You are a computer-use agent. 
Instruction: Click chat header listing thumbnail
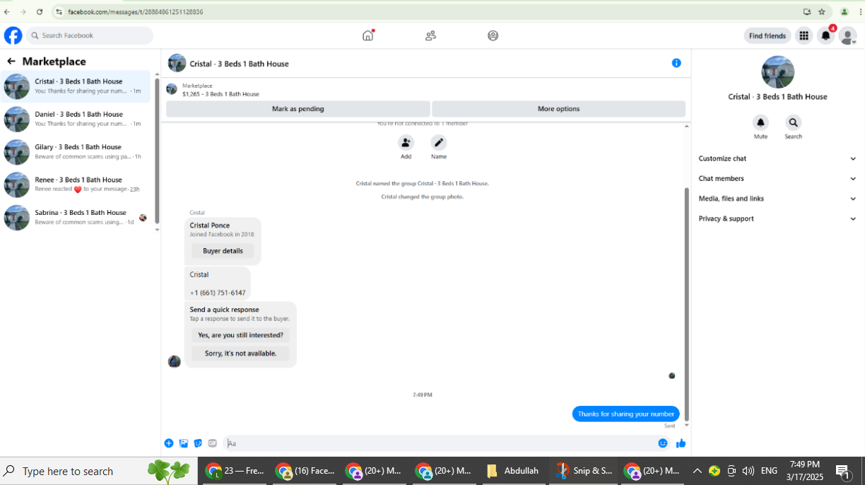pos(177,63)
